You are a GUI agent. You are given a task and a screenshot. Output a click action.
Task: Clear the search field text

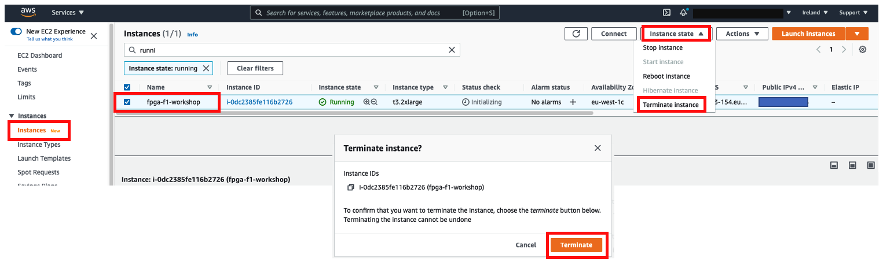(452, 50)
